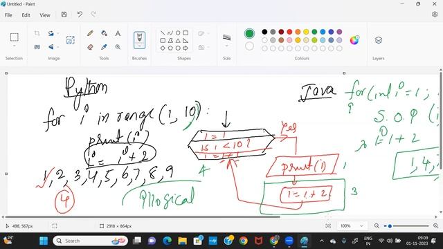The height and width of the screenshot is (249, 443).
Task: Open taskbar clock showing 01-11-2023
Action: [x=417, y=241]
